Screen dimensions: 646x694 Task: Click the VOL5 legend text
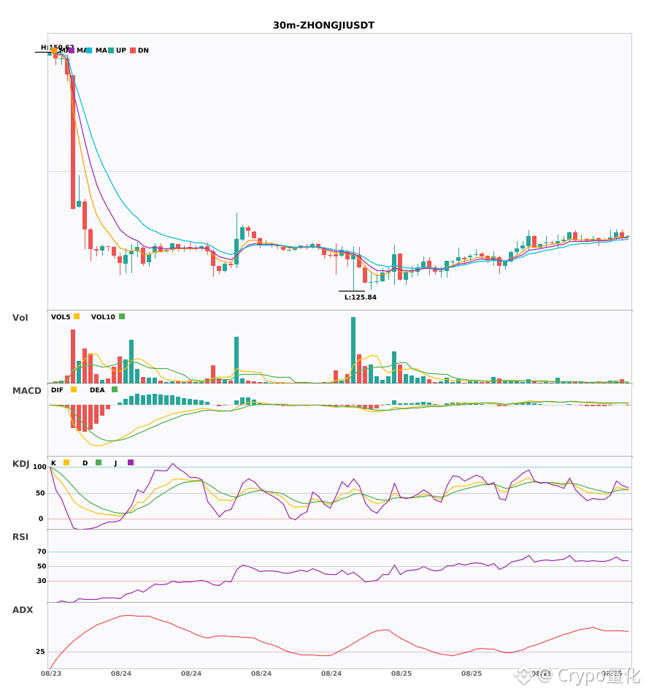coord(61,317)
